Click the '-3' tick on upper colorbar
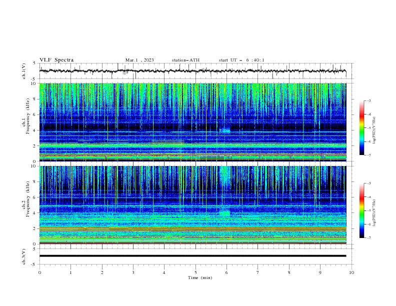The image size is (396, 306). [369, 100]
